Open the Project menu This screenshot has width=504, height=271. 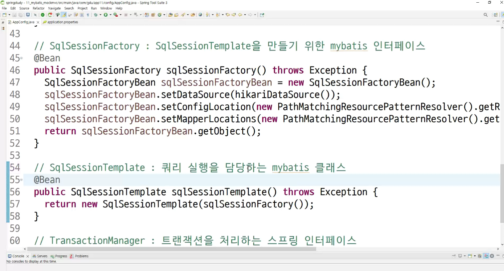(82, 8)
